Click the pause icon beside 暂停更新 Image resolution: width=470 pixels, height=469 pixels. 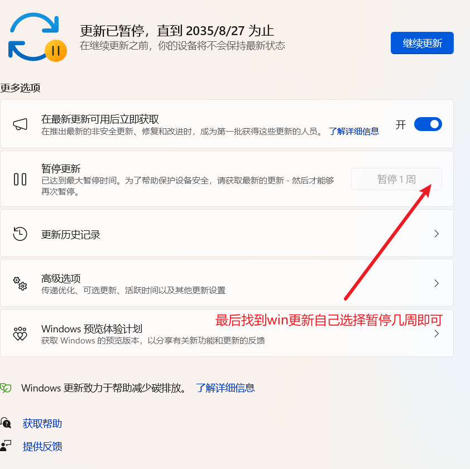click(20, 179)
